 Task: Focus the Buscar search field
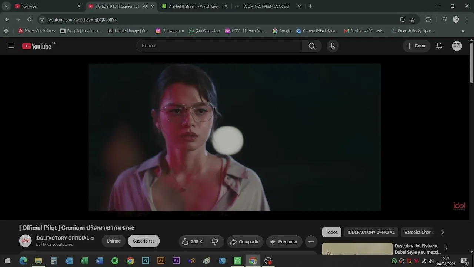(x=219, y=46)
